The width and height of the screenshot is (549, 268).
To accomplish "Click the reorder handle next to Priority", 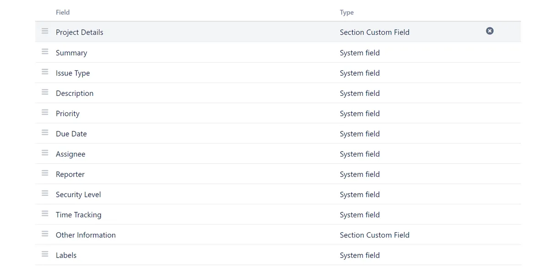I will (x=45, y=112).
